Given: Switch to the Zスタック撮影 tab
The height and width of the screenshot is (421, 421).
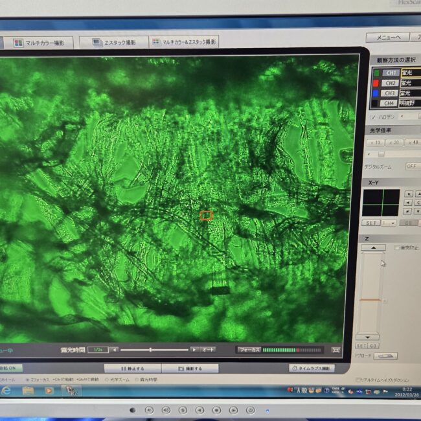Looking at the screenshot, I should coord(113,43).
